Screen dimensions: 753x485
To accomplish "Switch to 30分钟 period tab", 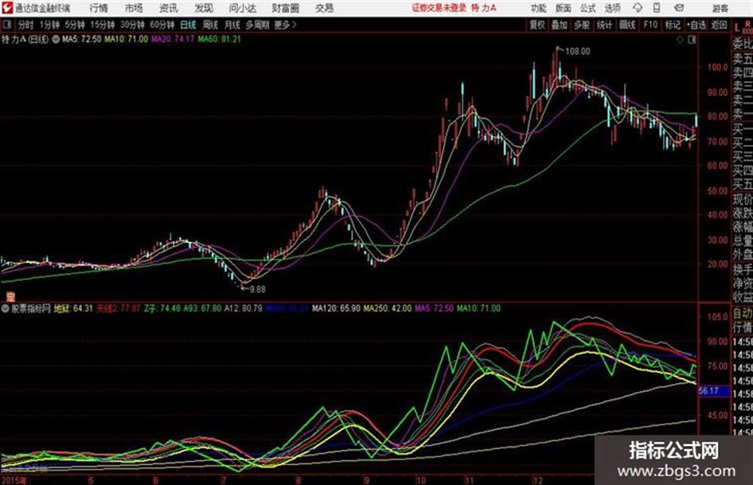I will pyautogui.click(x=132, y=25).
